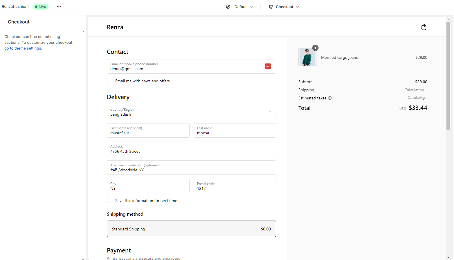Click the quantity badge on product image

click(315, 48)
